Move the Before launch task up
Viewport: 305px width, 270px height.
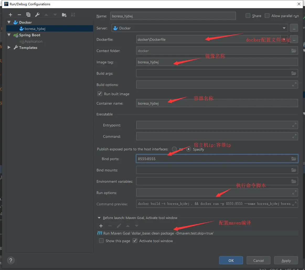[x=128, y=226]
